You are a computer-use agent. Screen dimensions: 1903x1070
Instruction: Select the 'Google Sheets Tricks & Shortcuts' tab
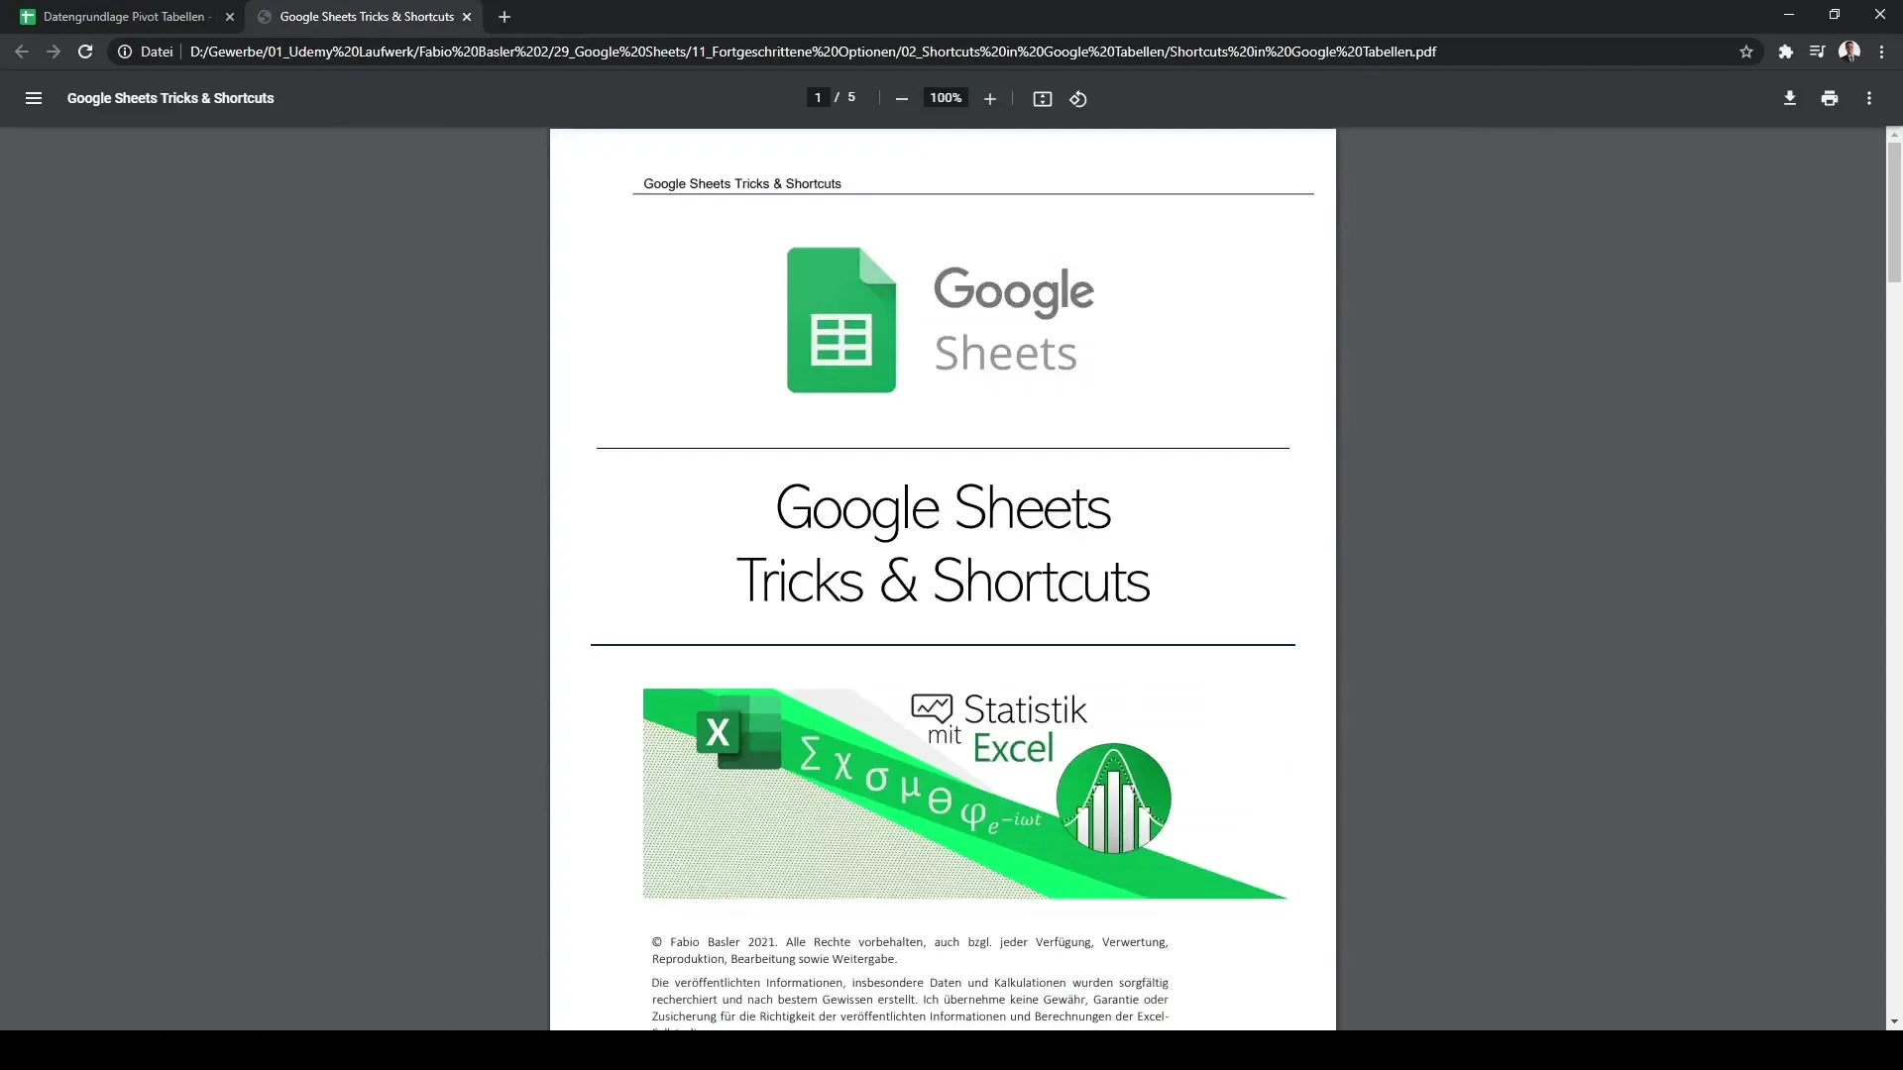pos(365,16)
